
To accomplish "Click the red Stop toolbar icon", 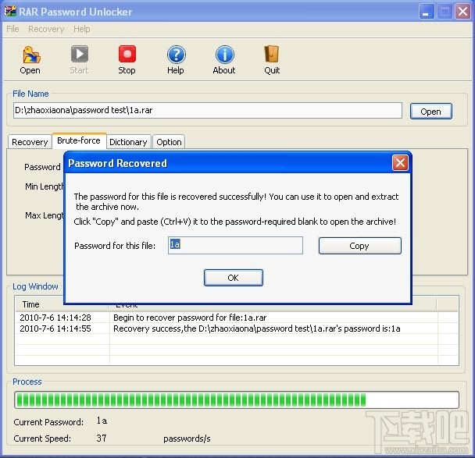I will click(127, 54).
